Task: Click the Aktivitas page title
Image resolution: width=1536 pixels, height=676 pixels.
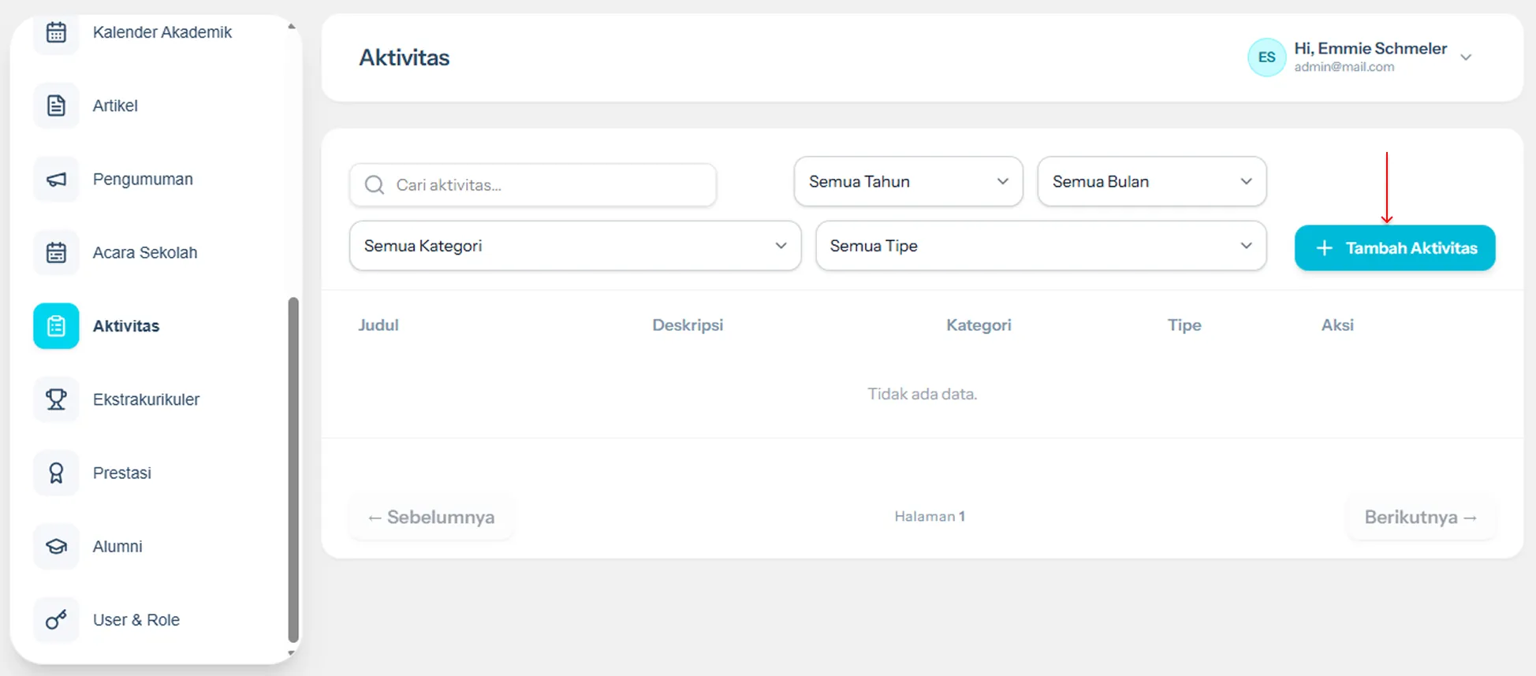Action: pyautogui.click(x=405, y=58)
